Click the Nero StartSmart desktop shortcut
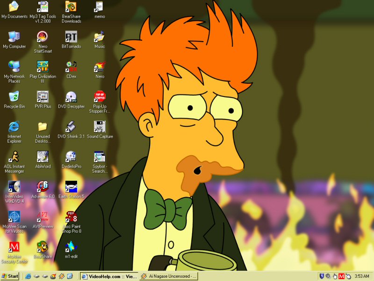 point(43,42)
